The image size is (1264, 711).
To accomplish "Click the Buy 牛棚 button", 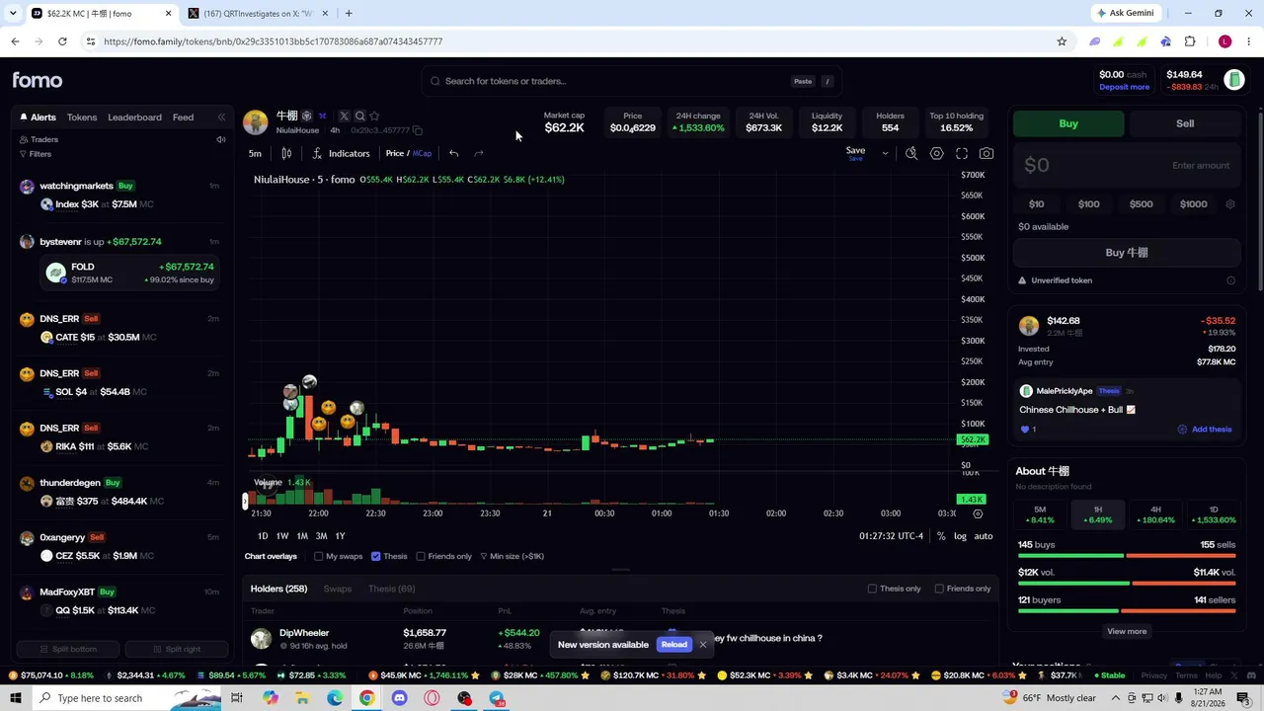I will tap(1127, 253).
